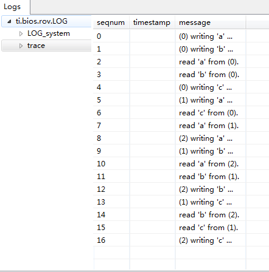Select row 13 "(1) writing 'c' ..."
The width and height of the screenshot is (269, 272).
(x=181, y=202)
